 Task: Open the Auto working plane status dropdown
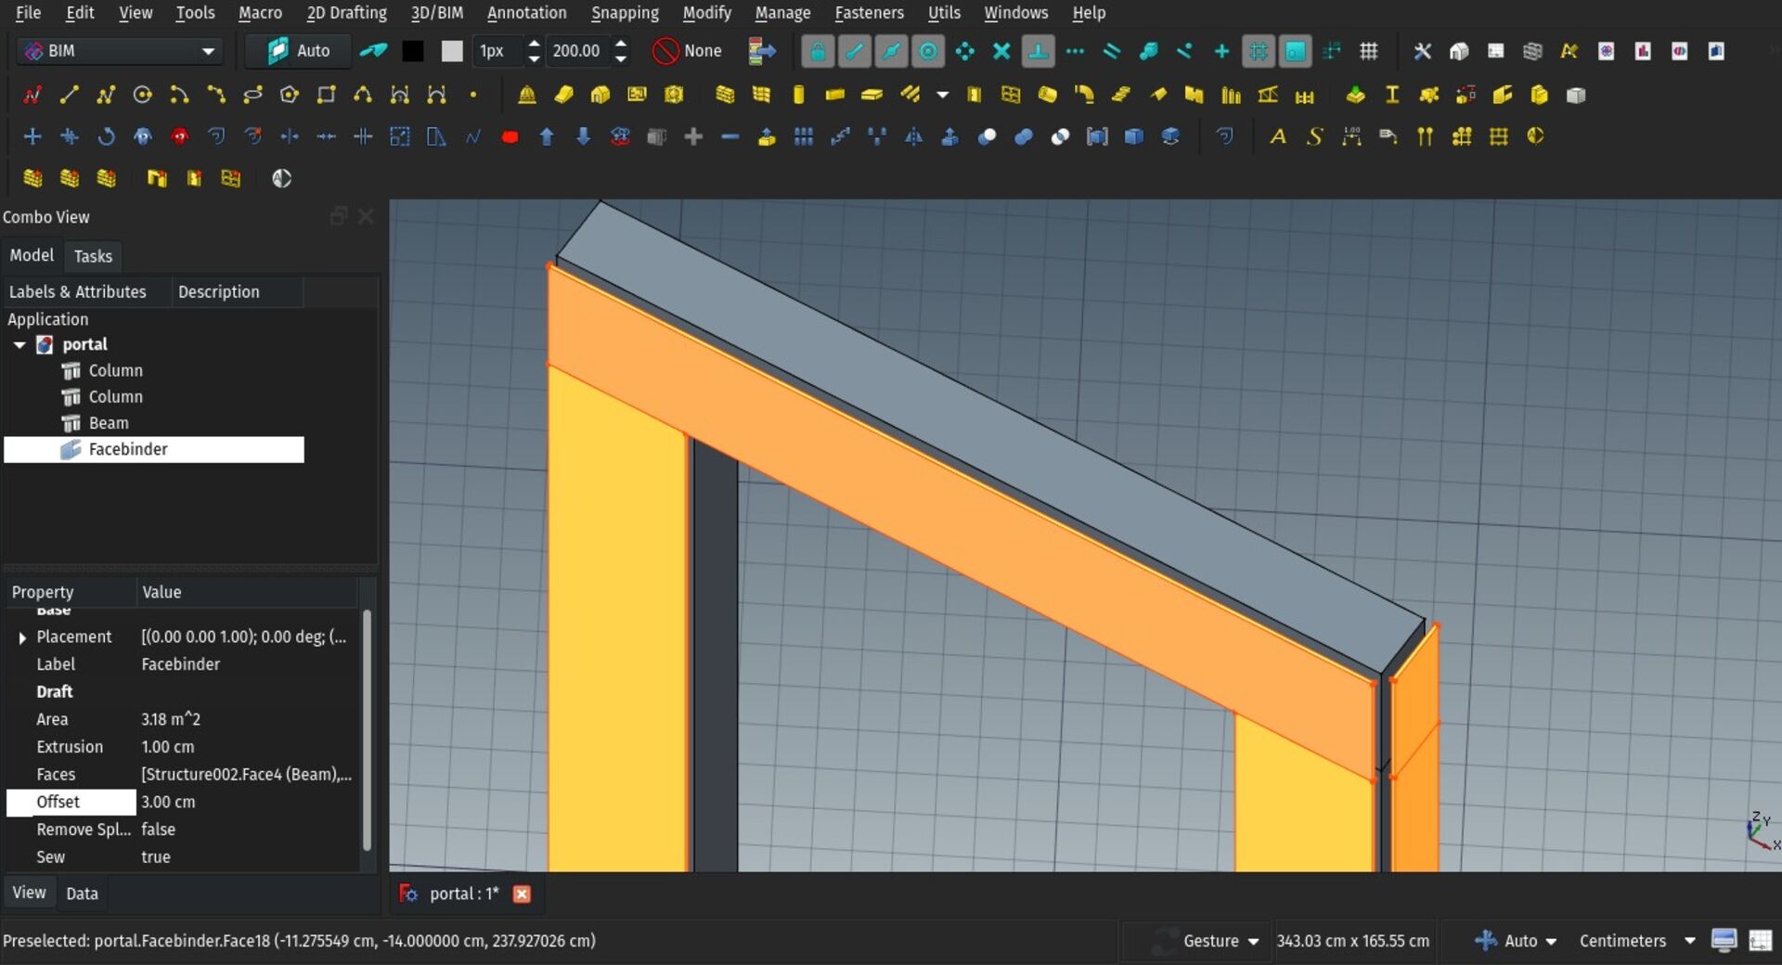[x=1516, y=941]
